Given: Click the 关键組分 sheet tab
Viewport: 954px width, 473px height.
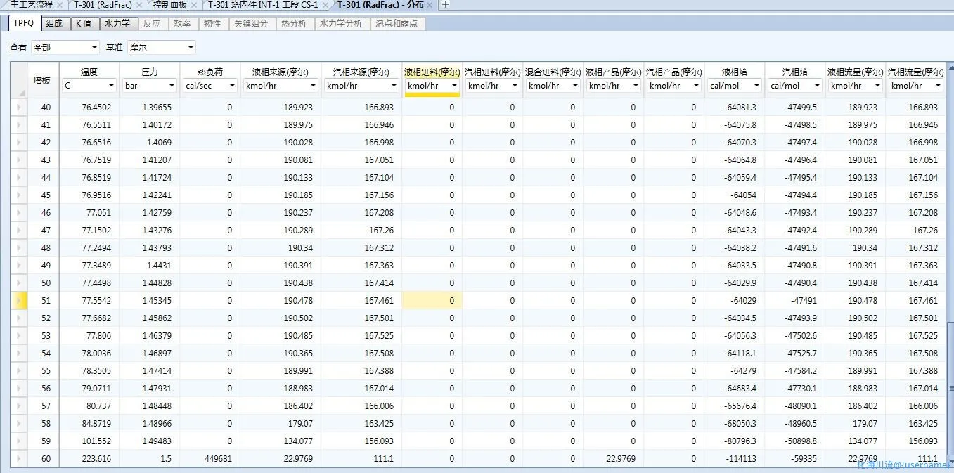Looking at the screenshot, I should click(x=251, y=23).
